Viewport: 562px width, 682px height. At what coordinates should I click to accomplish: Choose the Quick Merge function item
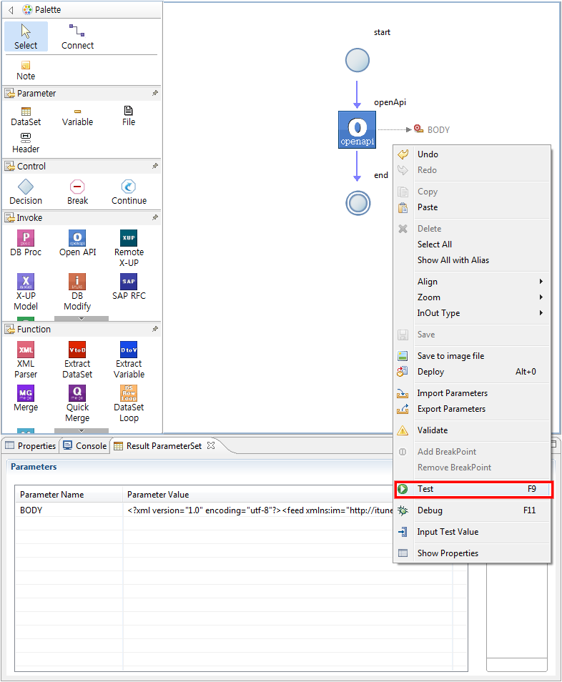77,404
